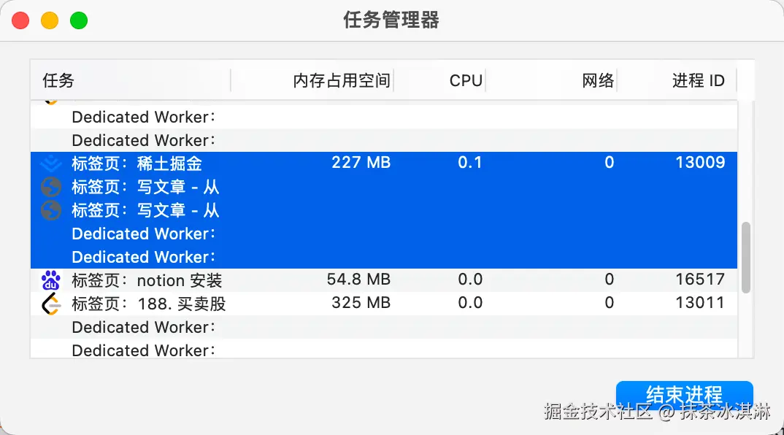Click the 结束进程 button
Image resolution: width=784 pixels, height=435 pixels.
pyautogui.click(x=685, y=395)
